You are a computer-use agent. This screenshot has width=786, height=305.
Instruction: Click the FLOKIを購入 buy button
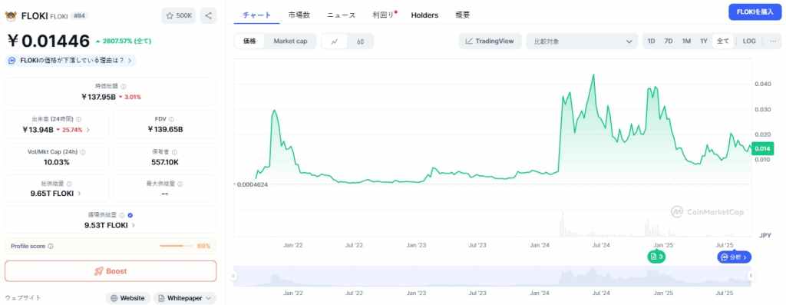[755, 12]
